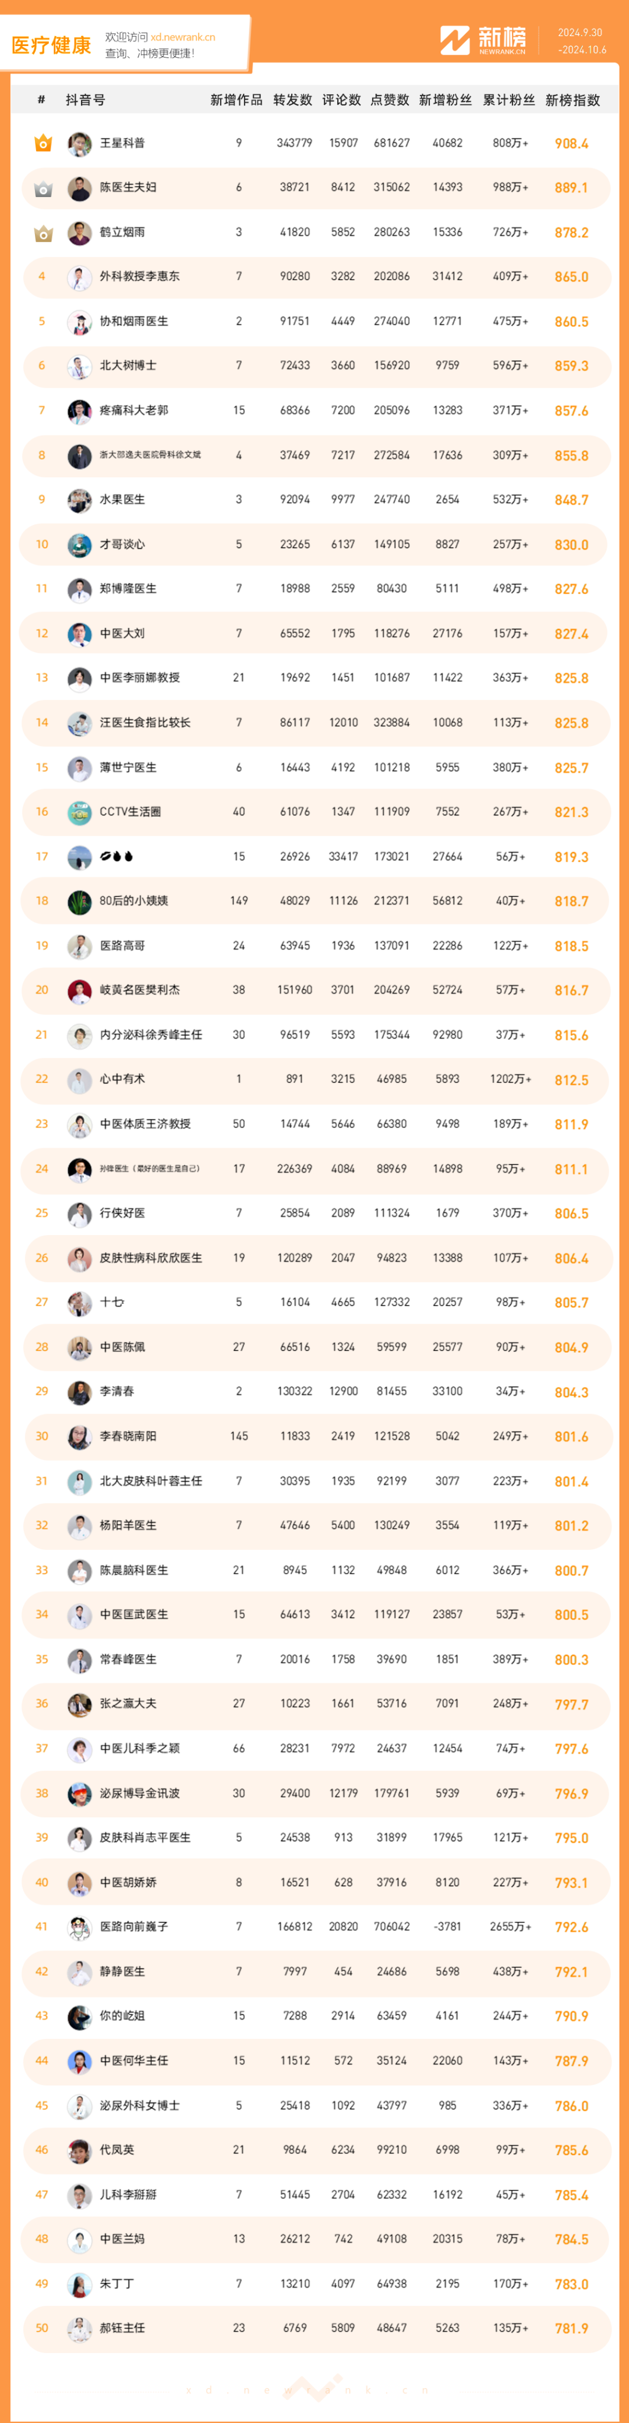This screenshot has height=2423, width=629.
Task: Click the 新榜指数 column header
Action: (x=572, y=101)
